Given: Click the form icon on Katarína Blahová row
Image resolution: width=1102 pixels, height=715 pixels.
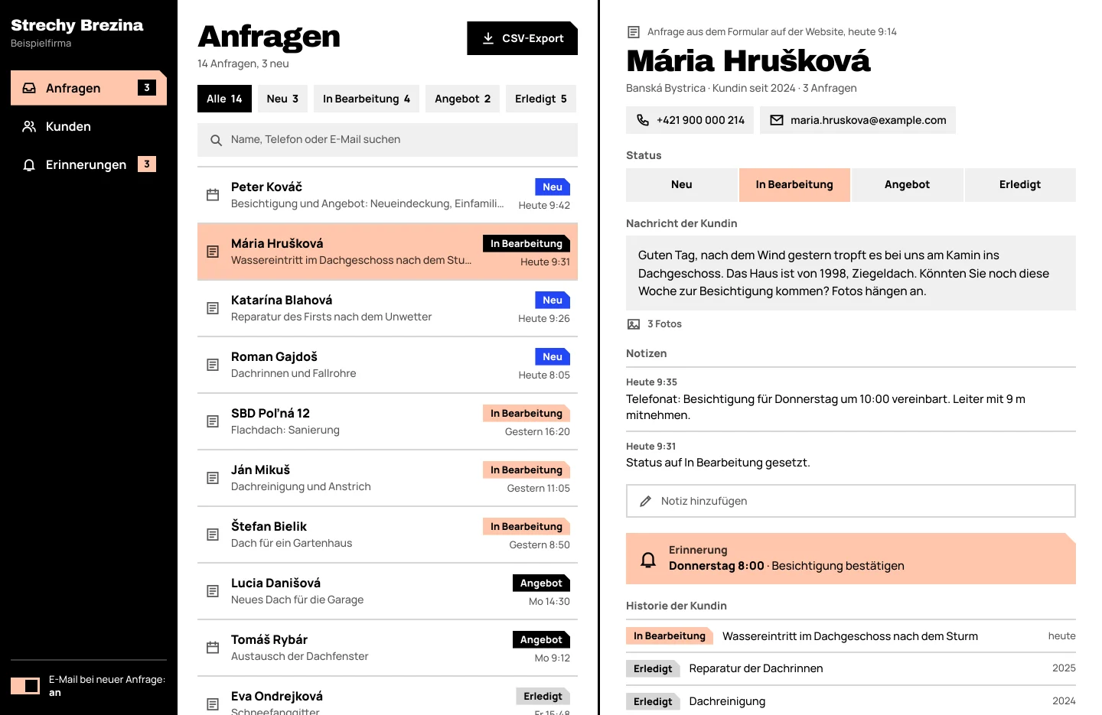Looking at the screenshot, I should point(213,308).
